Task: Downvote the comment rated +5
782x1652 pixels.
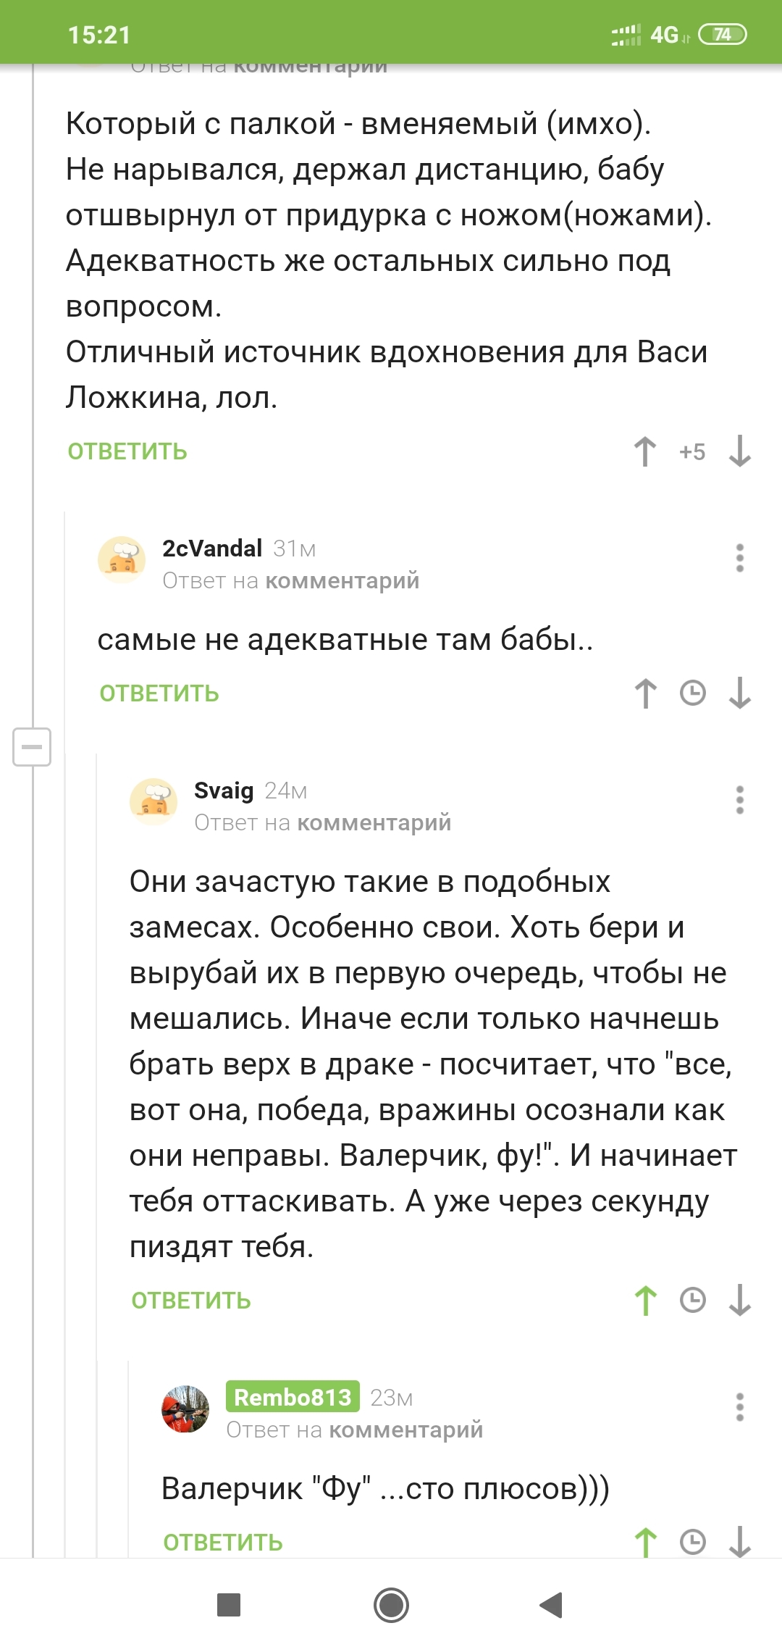Action: (x=739, y=452)
